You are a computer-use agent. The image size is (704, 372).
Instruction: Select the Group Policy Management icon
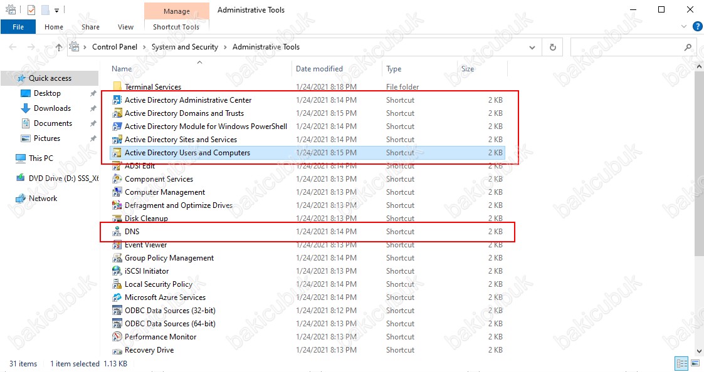point(117,258)
